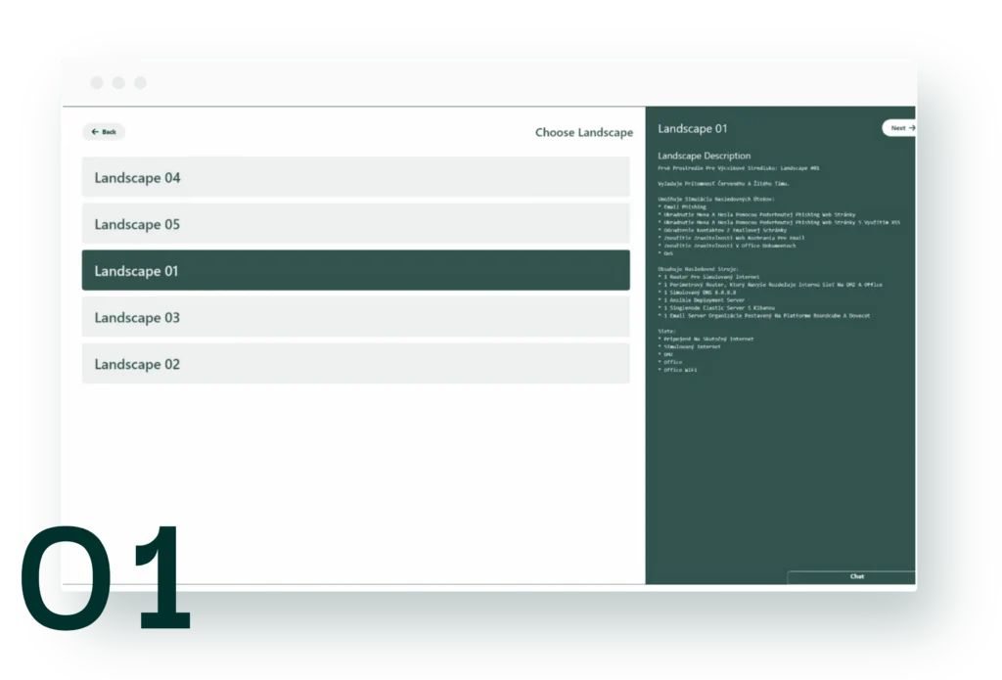This screenshot has width=1002, height=680.
Task: Click the third gray window dot
Action: click(141, 82)
